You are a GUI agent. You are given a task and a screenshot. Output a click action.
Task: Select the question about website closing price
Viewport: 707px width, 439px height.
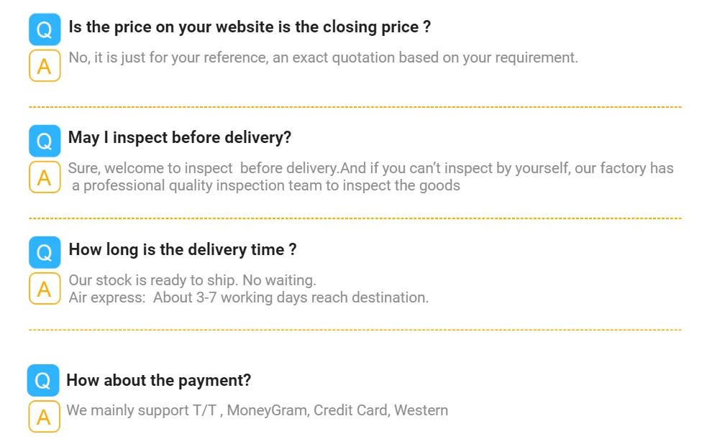point(250,27)
